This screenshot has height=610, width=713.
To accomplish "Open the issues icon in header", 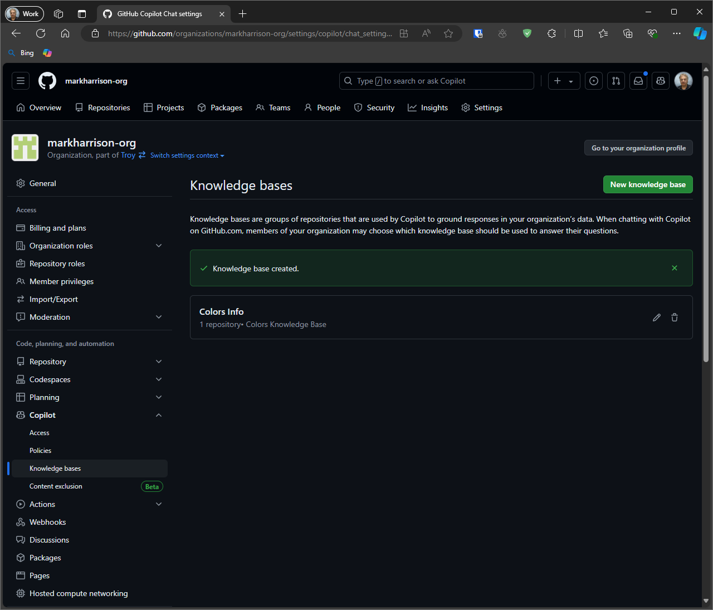I will pyautogui.click(x=594, y=81).
